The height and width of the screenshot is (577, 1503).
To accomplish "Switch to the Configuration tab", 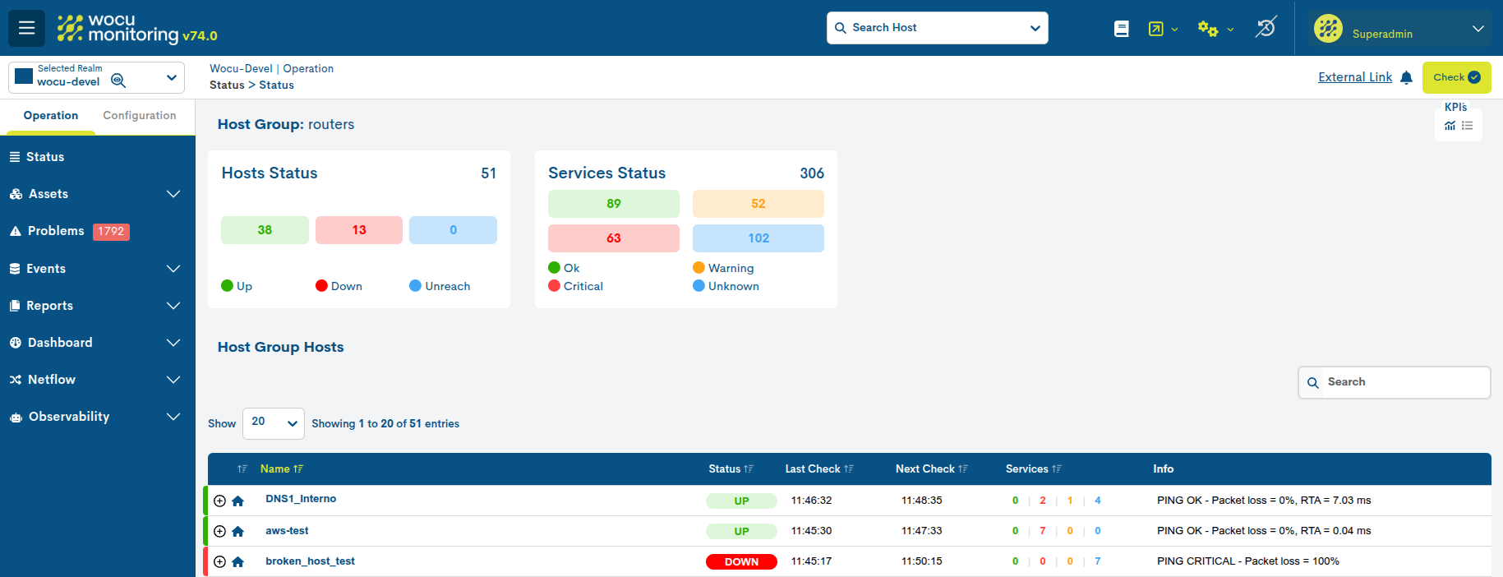I will tap(140, 116).
